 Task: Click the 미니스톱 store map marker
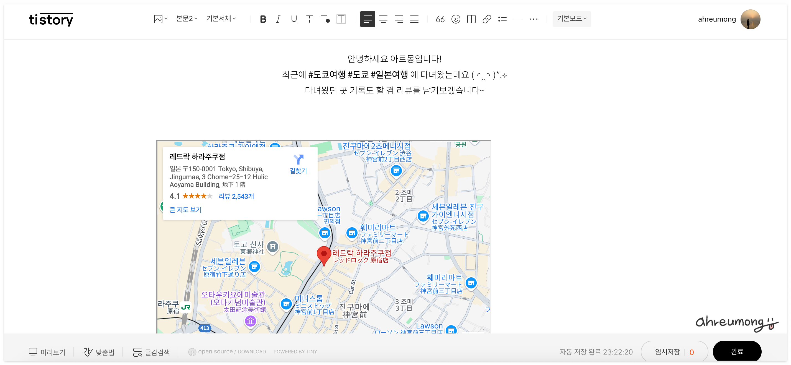pos(286,304)
